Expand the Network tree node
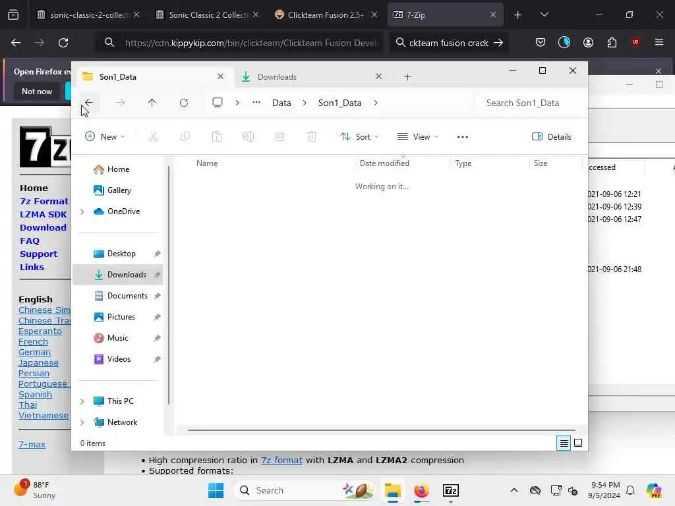The width and height of the screenshot is (675, 506). pyautogui.click(x=82, y=422)
